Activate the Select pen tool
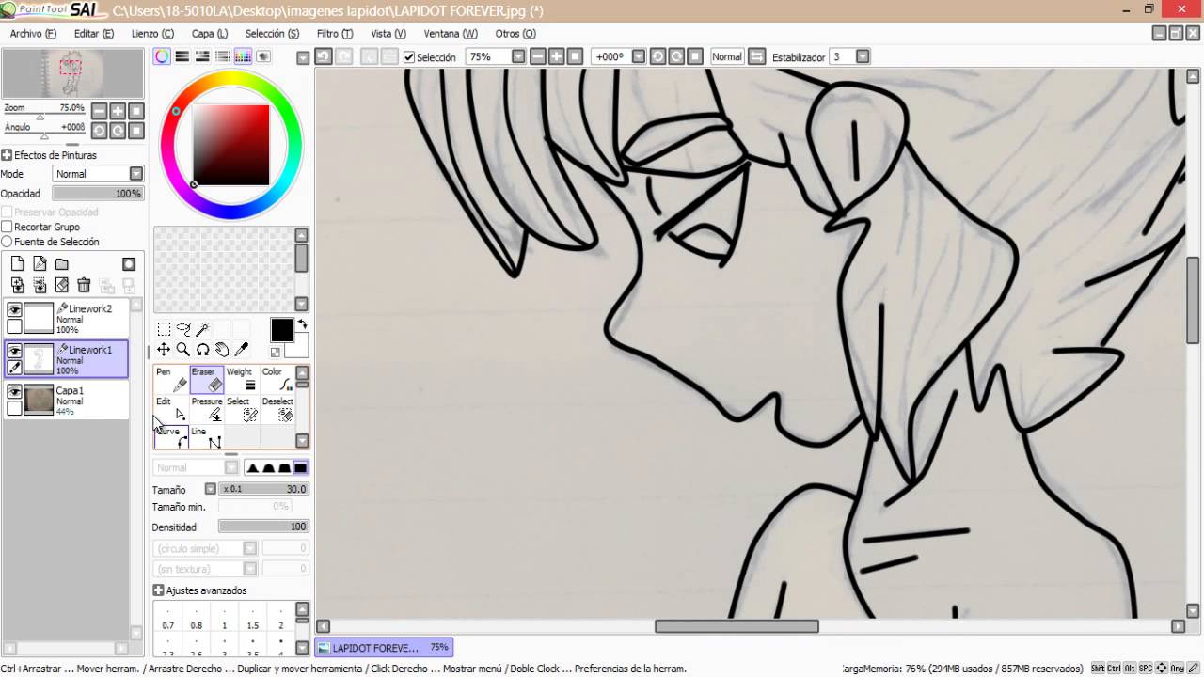This screenshot has width=1204, height=677. tap(242, 409)
